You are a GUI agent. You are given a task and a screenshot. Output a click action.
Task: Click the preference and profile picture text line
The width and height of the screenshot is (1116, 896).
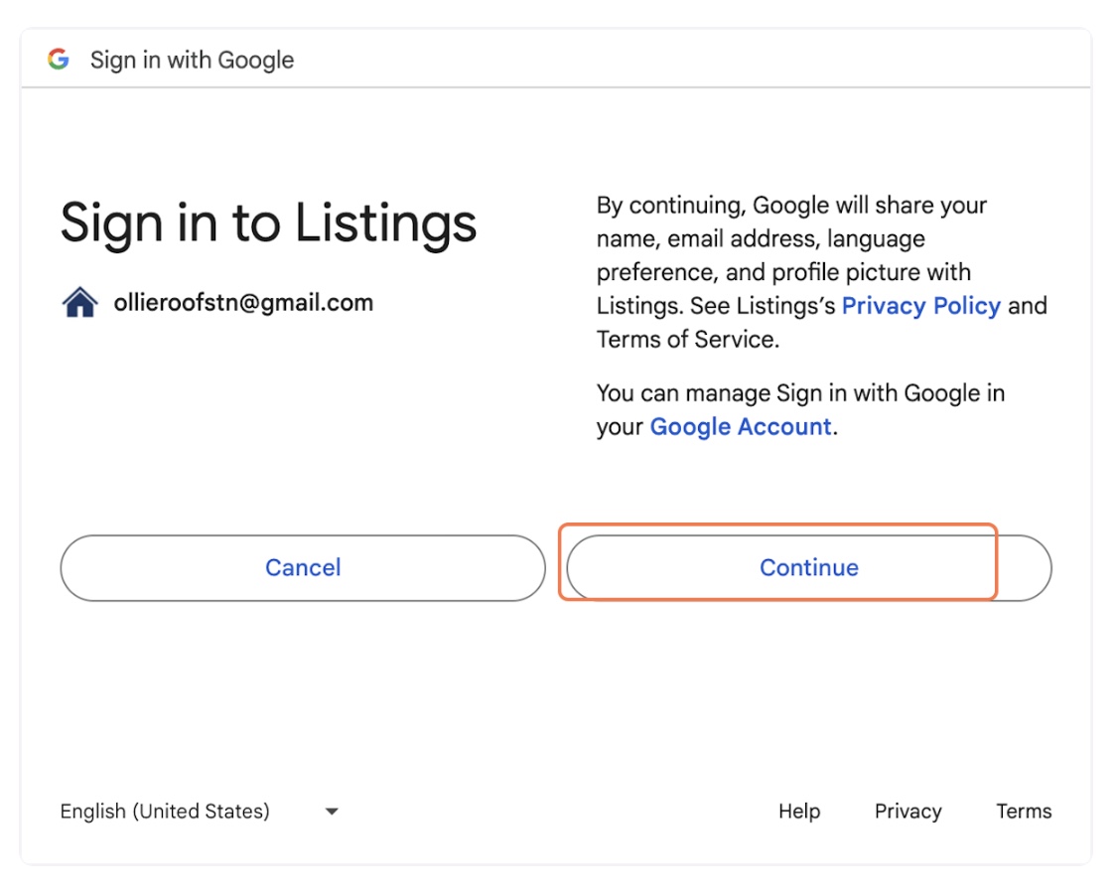coord(783,272)
